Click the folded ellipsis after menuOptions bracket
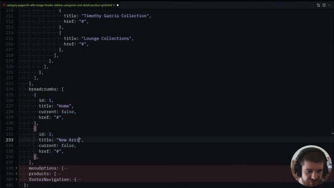 point(66,168)
